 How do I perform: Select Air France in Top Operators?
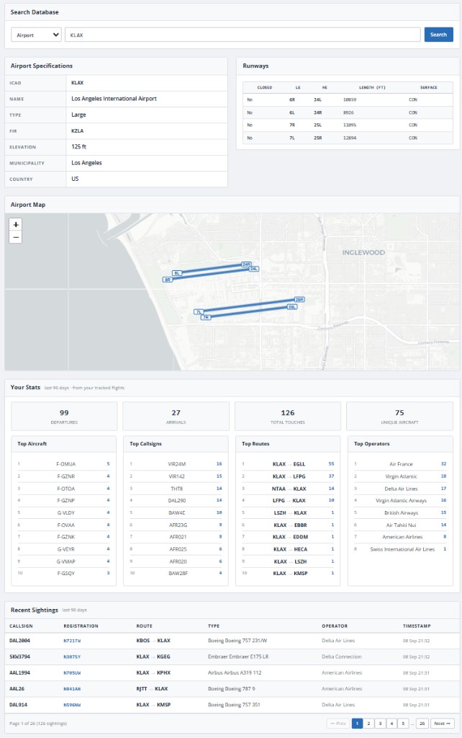click(400, 463)
